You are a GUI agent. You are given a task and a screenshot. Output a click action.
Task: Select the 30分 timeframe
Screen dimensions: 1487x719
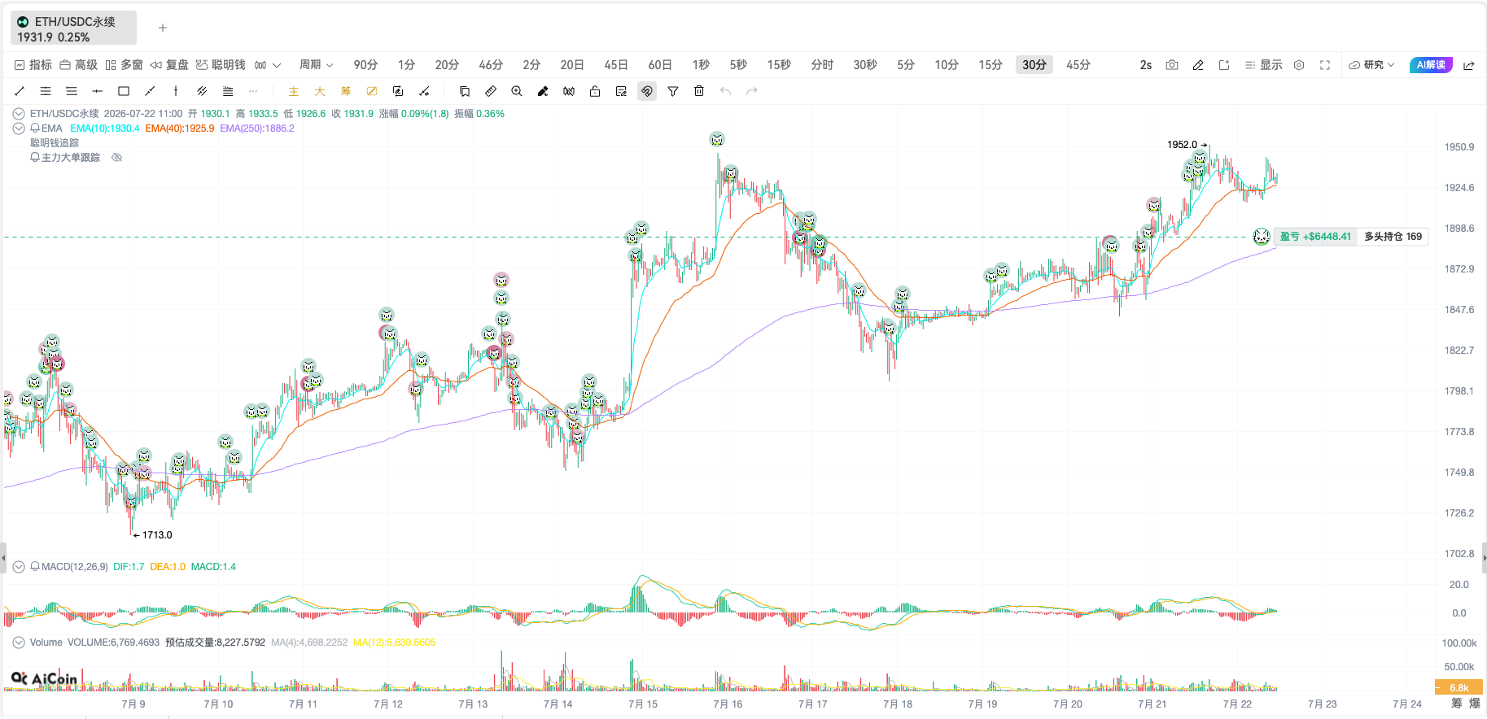click(1034, 65)
